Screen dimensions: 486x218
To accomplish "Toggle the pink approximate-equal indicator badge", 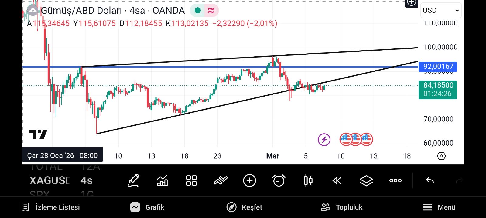I will (211, 11).
